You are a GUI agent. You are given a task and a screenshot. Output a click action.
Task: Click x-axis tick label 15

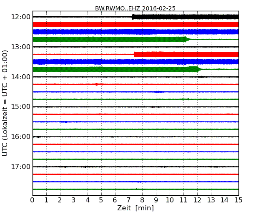click(238, 200)
